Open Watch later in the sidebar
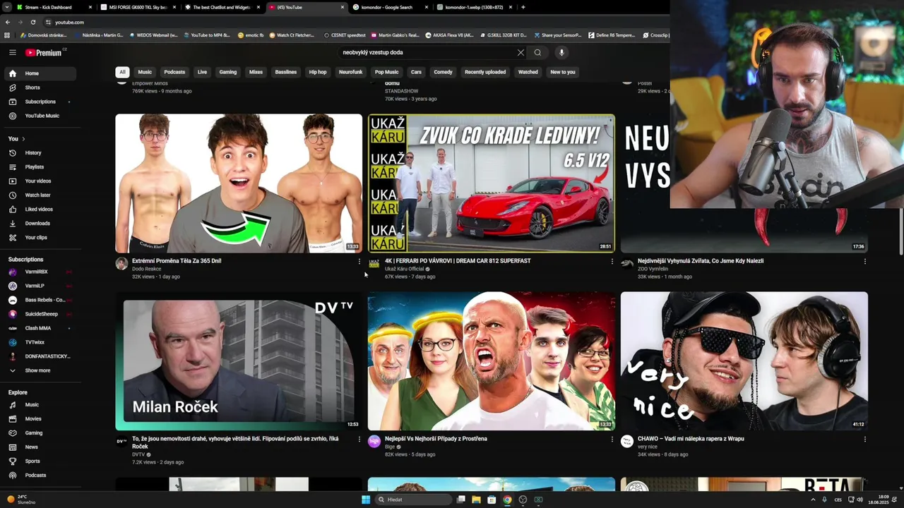This screenshot has width=904, height=508. click(40, 195)
